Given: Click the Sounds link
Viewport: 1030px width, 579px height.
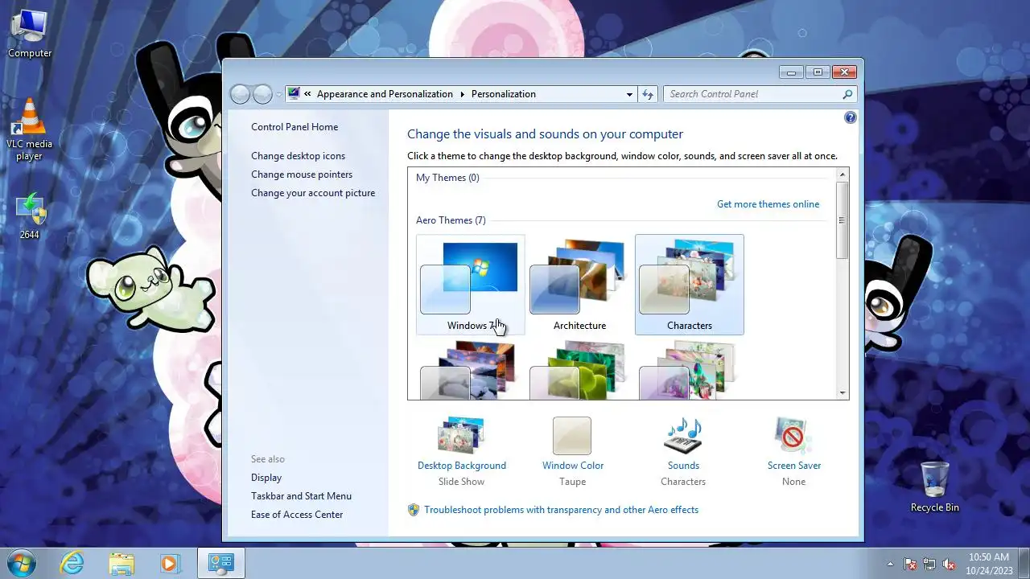Looking at the screenshot, I should coord(683,466).
